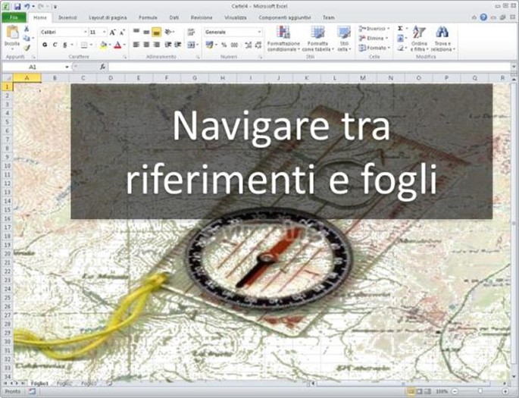Toggle italic C formatting
Image resolution: width=519 pixels, height=398 pixels.
click(55, 45)
